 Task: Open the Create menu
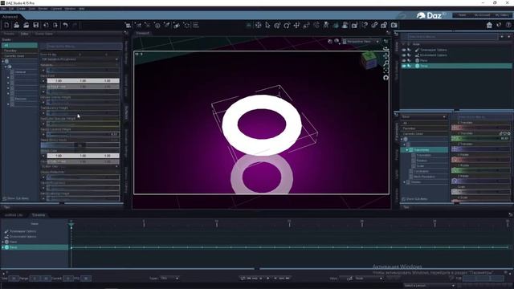(x=21, y=9)
